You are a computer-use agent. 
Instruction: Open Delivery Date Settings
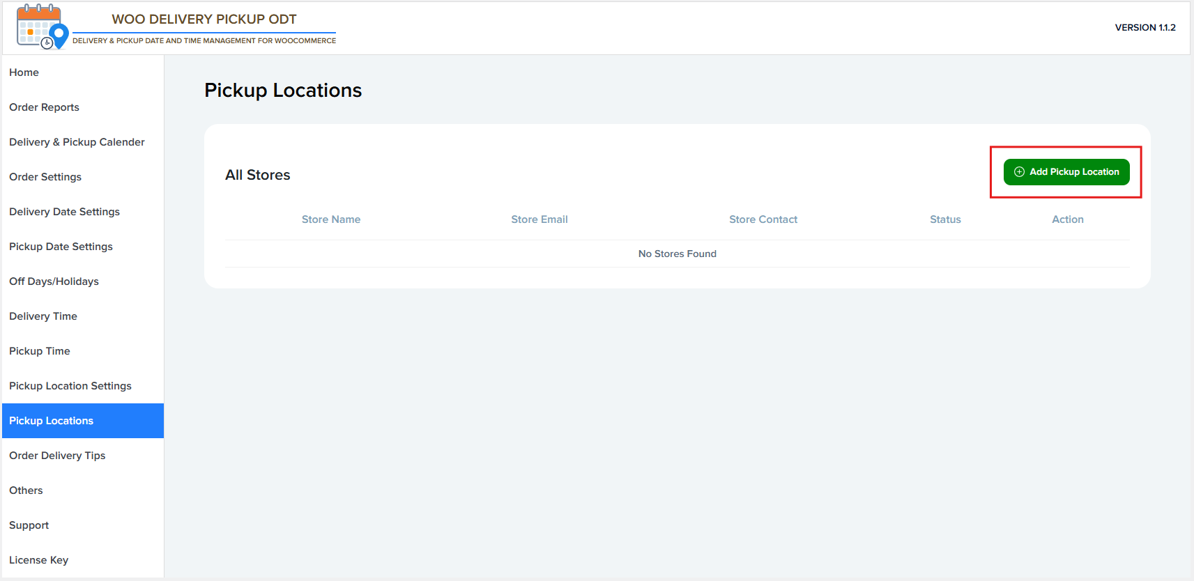(65, 212)
